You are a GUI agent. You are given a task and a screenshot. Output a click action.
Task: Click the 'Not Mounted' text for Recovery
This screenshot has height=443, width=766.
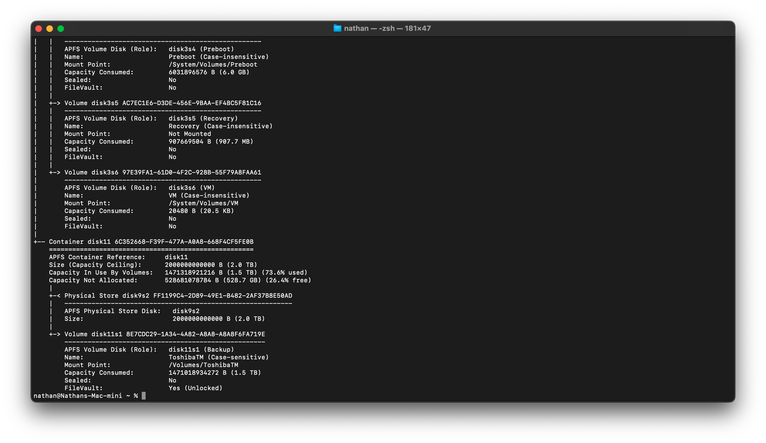pos(190,134)
